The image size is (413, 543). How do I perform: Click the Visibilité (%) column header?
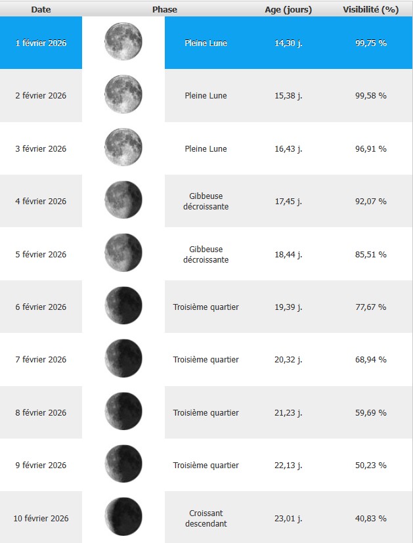pos(371,10)
